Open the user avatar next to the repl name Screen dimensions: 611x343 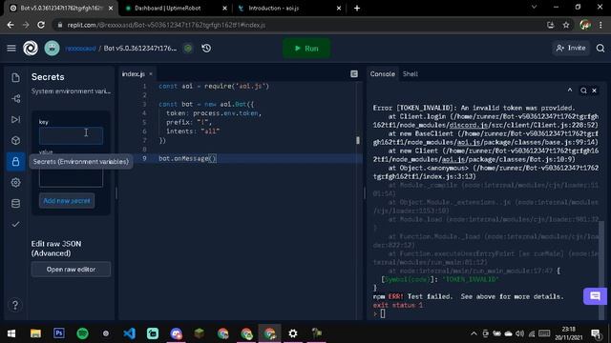click(52, 49)
